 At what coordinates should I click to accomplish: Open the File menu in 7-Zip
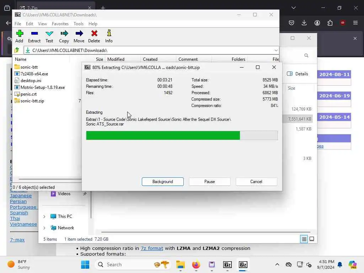(18, 24)
